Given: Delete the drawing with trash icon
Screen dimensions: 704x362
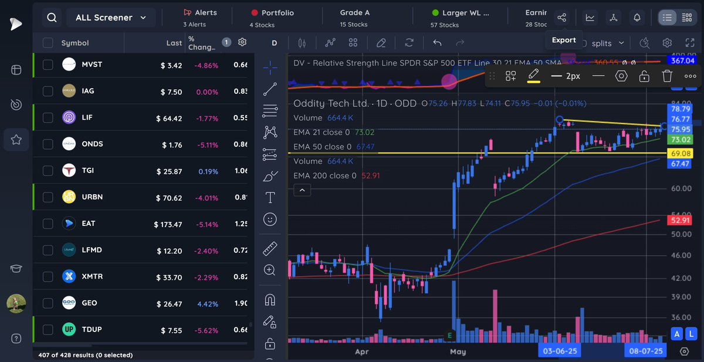Looking at the screenshot, I should click(667, 76).
